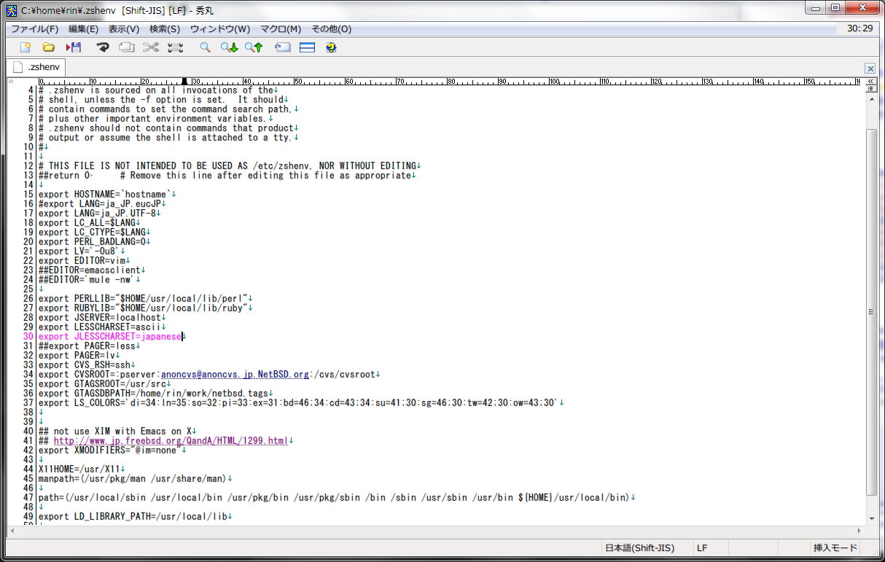The height and width of the screenshot is (562, 885).
Task: Open the ファイル(F) menu
Action: pyautogui.click(x=34, y=29)
